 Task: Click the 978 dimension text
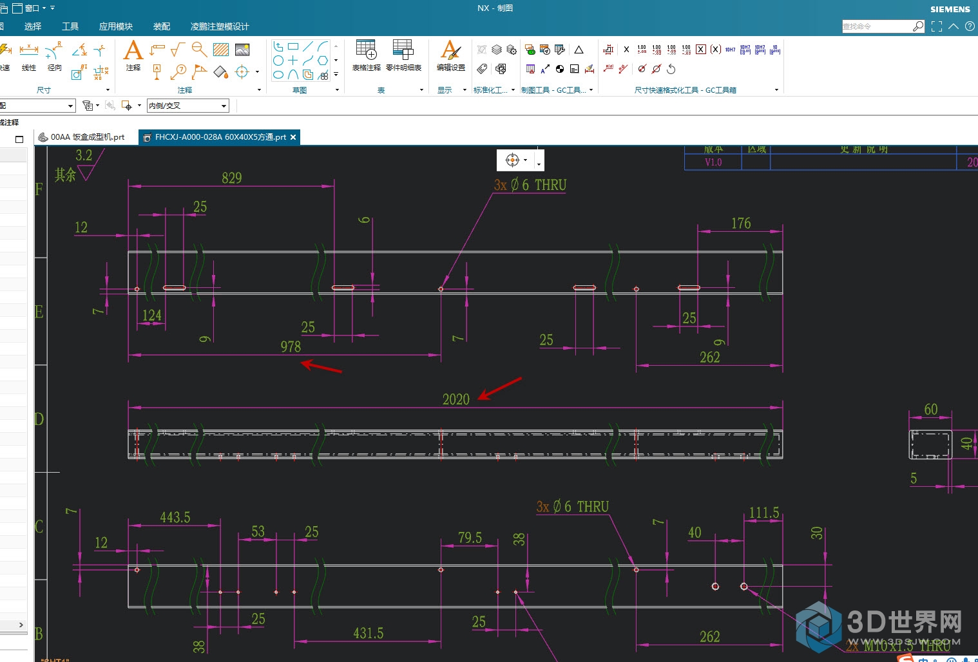pos(291,346)
